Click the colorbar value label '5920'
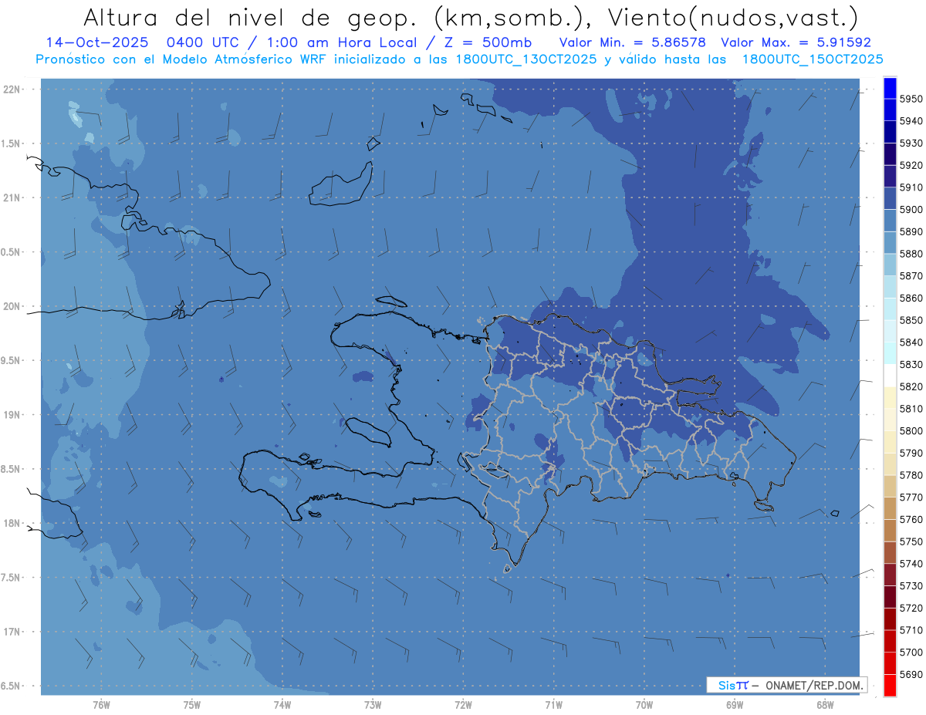This screenshot has height=715, width=926. click(x=911, y=165)
